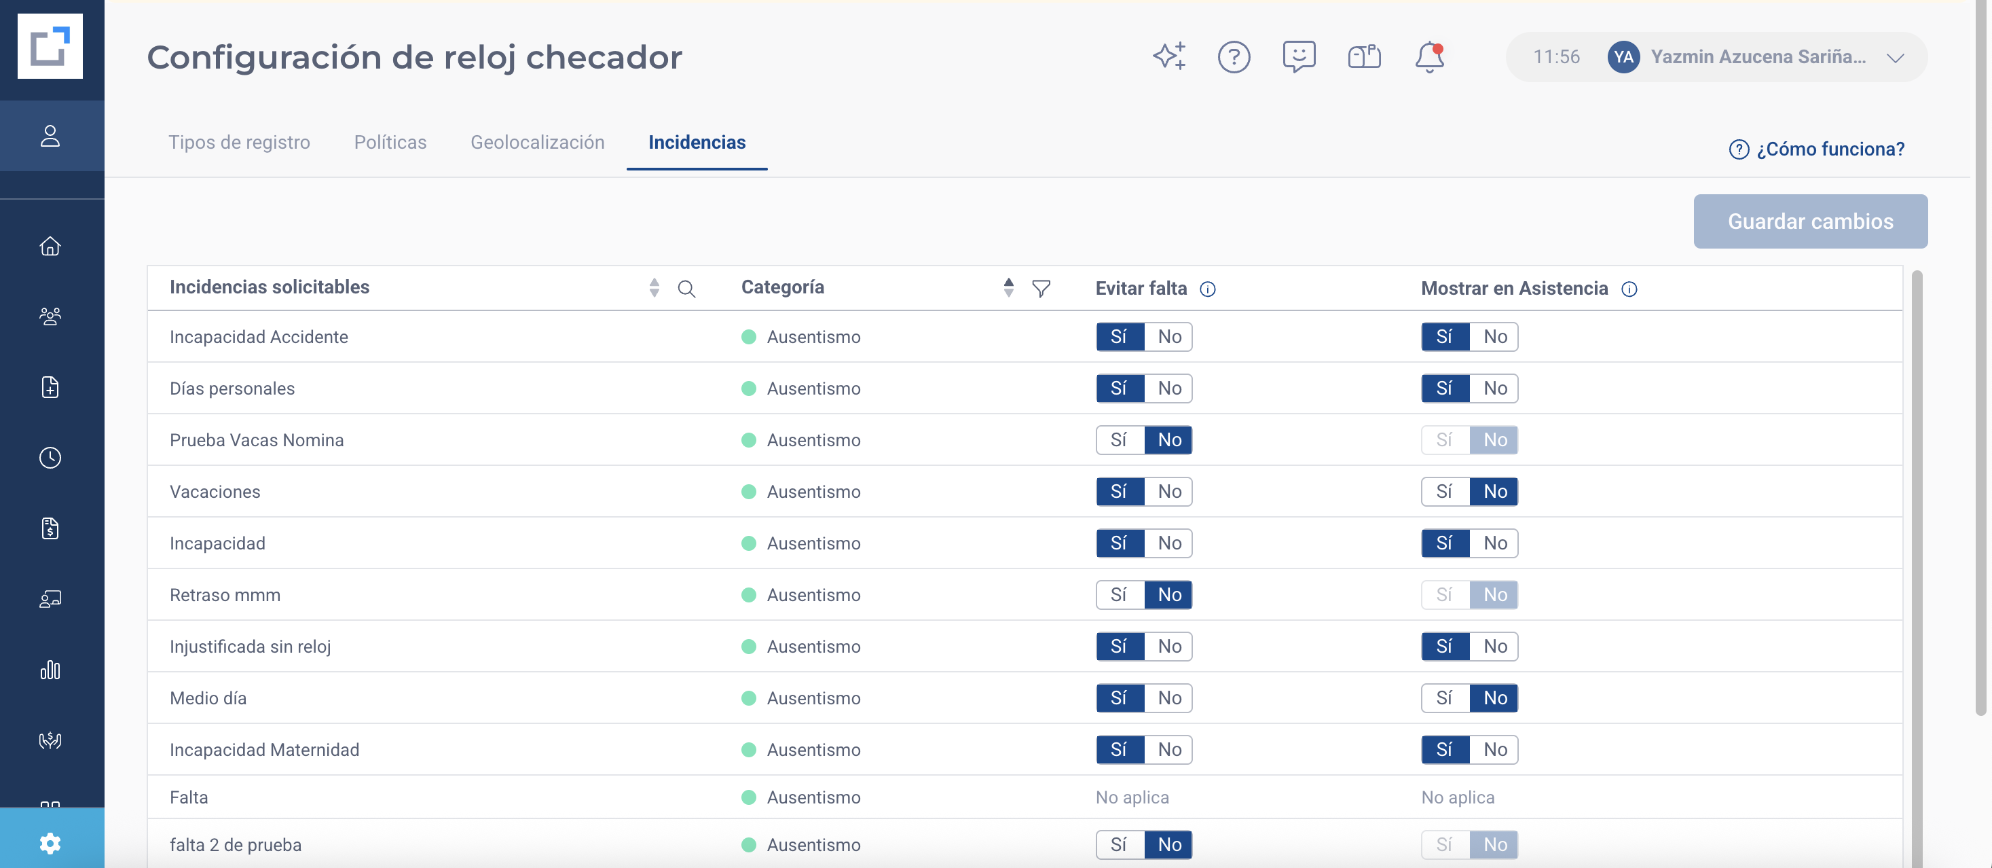Screen dimensions: 1992x868
Task: Click Incapacidad Maternidad incidence name
Action: click(265, 750)
